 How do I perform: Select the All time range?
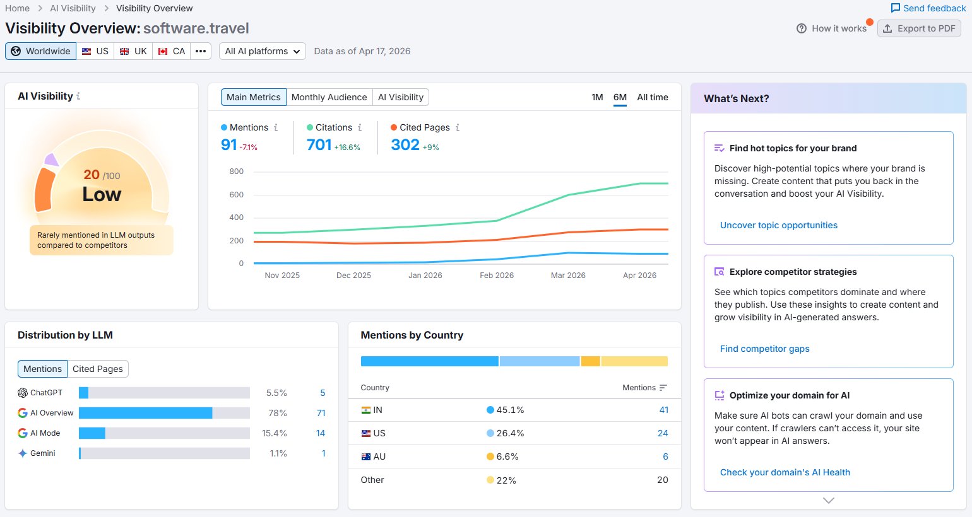(x=653, y=97)
